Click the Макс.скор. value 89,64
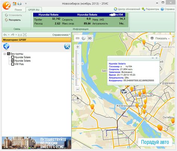177x151 pixels. pos(87,23)
